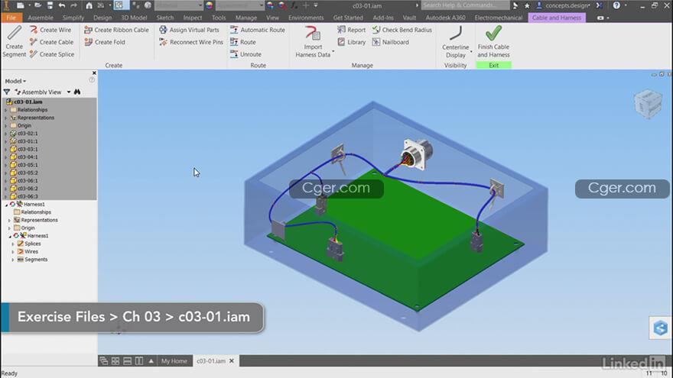Click the browser filter funnel icon
The image size is (673, 378).
(x=7, y=92)
